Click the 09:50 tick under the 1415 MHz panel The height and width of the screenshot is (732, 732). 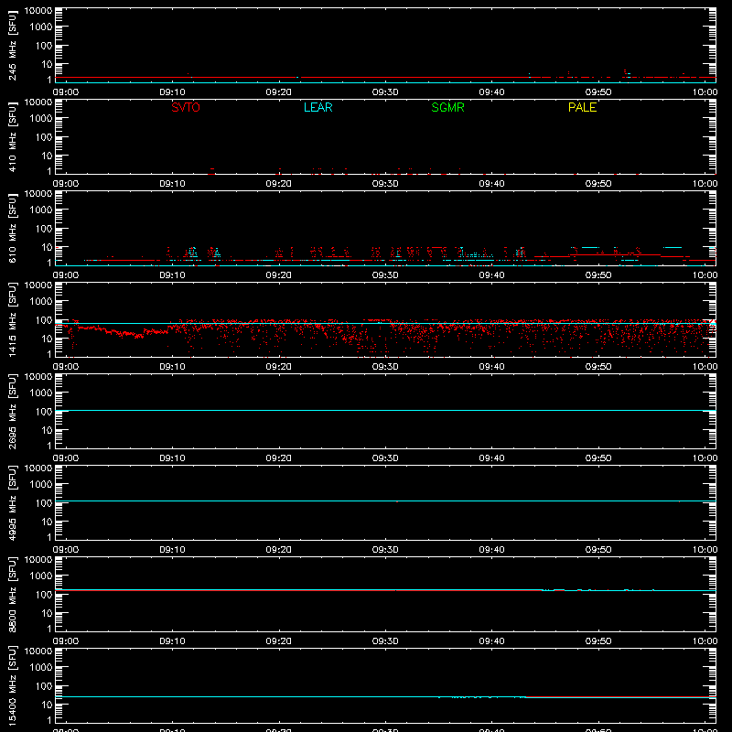coord(598,367)
